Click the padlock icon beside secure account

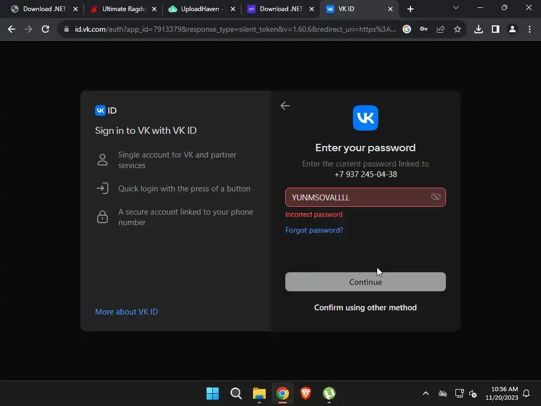[x=102, y=217]
